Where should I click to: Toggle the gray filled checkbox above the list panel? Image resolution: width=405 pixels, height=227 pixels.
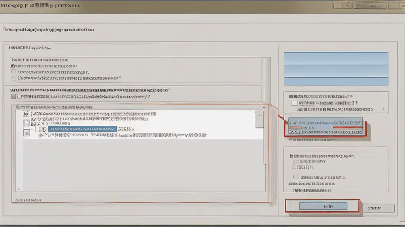13,97
